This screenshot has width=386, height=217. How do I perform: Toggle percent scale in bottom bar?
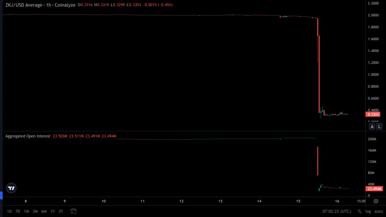(x=360, y=211)
